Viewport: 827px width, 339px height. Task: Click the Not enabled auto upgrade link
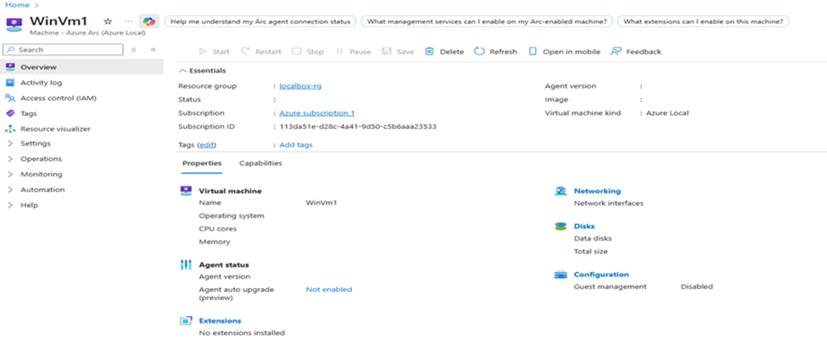pyautogui.click(x=328, y=290)
